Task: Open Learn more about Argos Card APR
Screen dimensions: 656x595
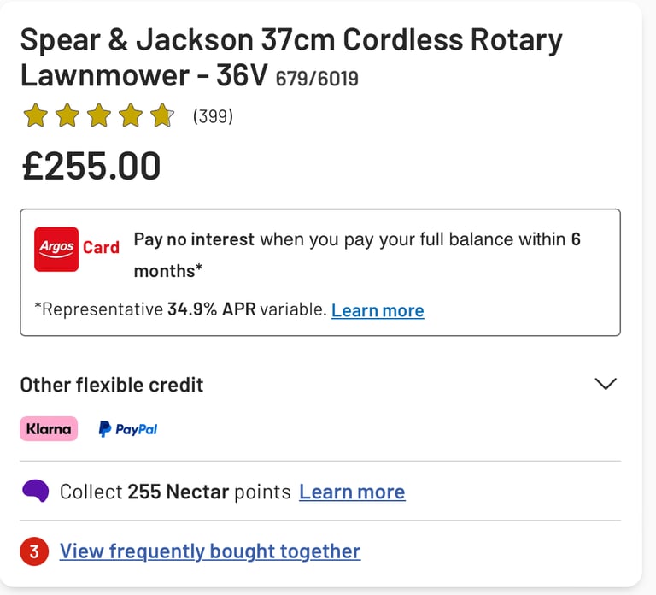Action: tap(378, 310)
